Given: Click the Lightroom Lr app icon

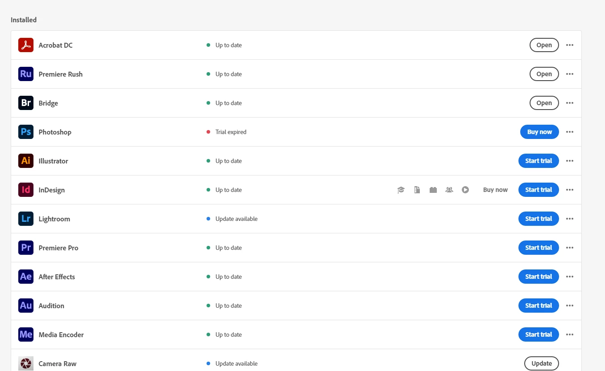Looking at the screenshot, I should 26,219.
